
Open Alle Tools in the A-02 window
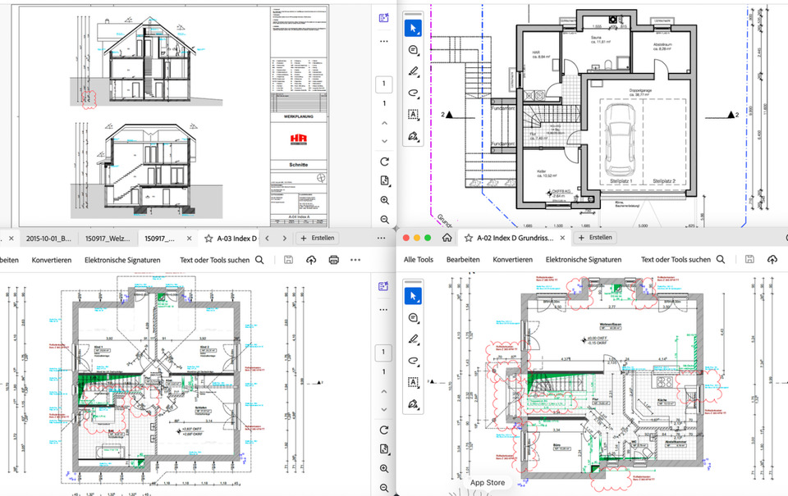(419, 260)
